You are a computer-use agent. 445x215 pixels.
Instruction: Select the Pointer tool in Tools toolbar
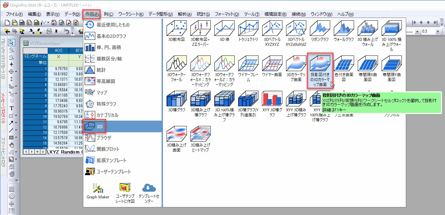pos(12,42)
